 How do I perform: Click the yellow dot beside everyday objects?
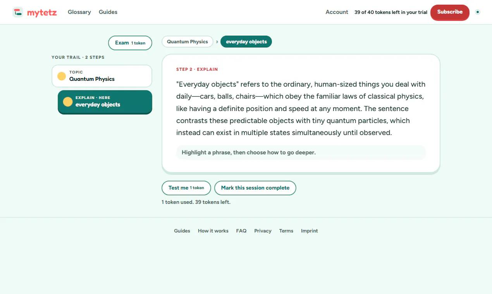coord(68,102)
